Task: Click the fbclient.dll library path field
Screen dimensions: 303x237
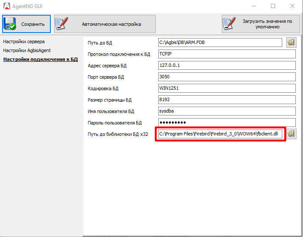Action: coord(220,134)
